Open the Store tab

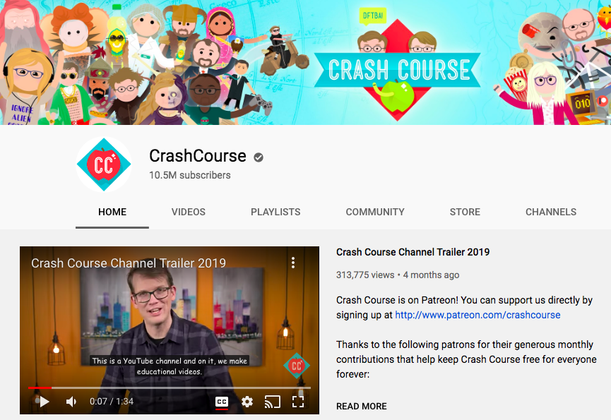[465, 212]
